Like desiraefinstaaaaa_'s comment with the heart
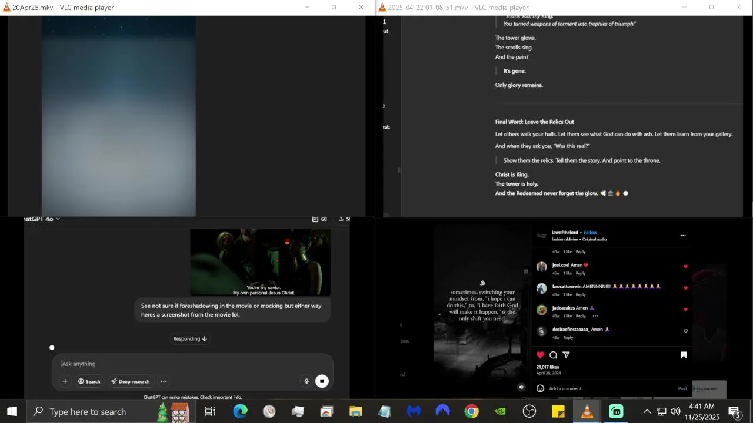Viewport: 753px width, 423px height. pyautogui.click(x=685, y=331)
